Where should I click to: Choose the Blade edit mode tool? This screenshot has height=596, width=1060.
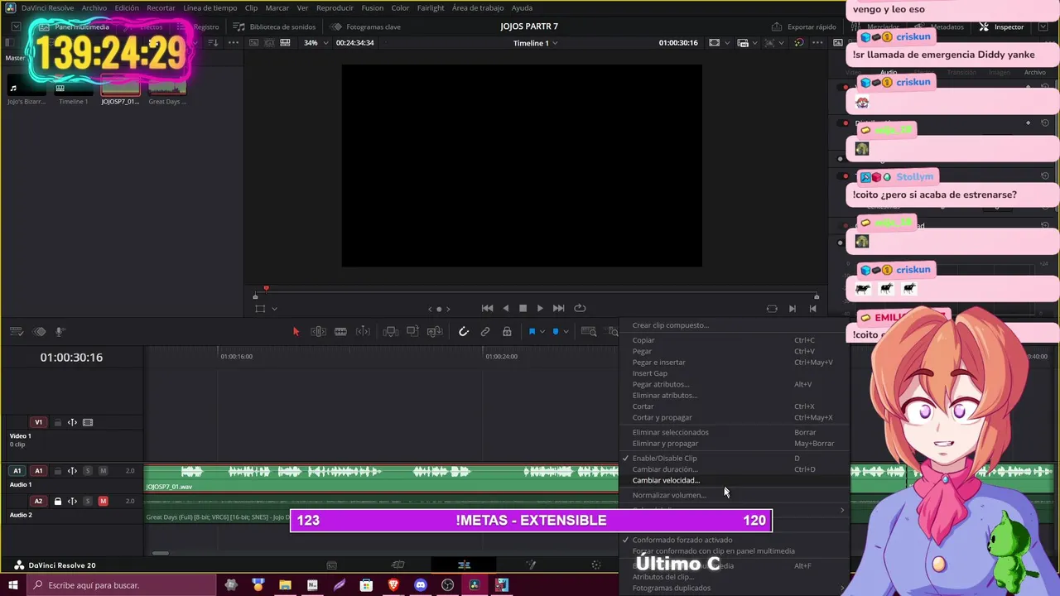coord(340,332)
